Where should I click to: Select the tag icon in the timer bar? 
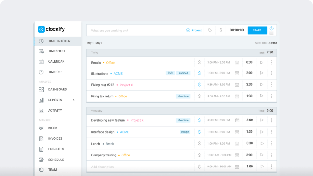[x=210, y=30]
